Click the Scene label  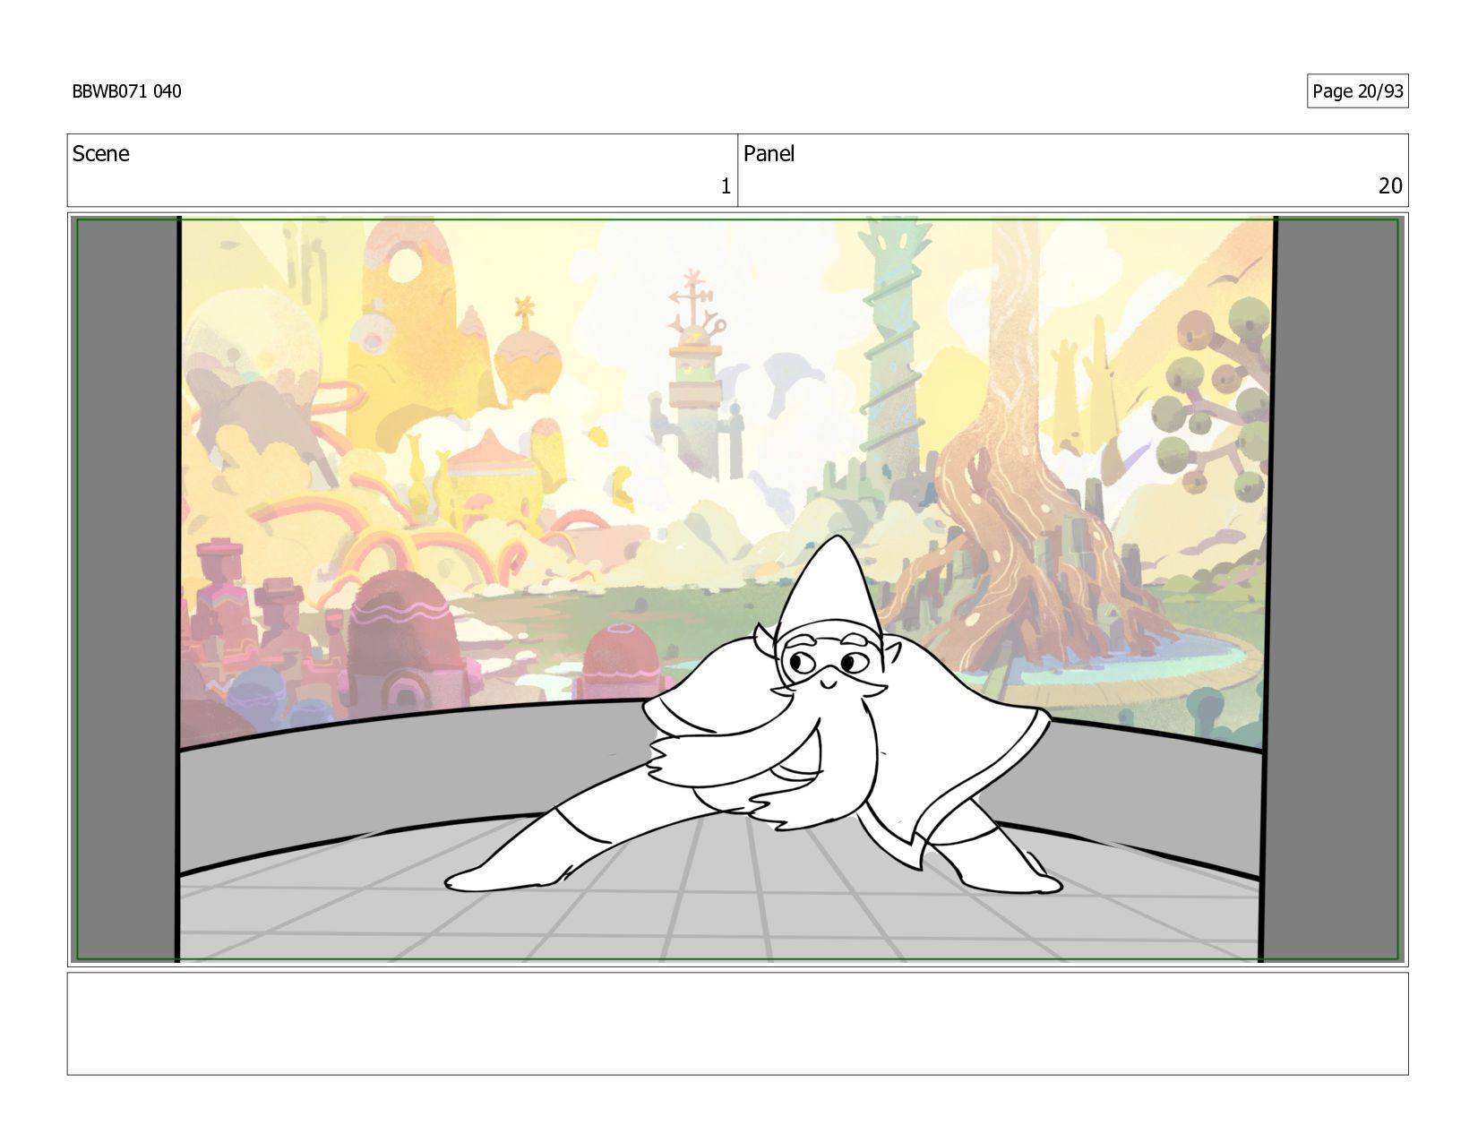coord(100,154)
